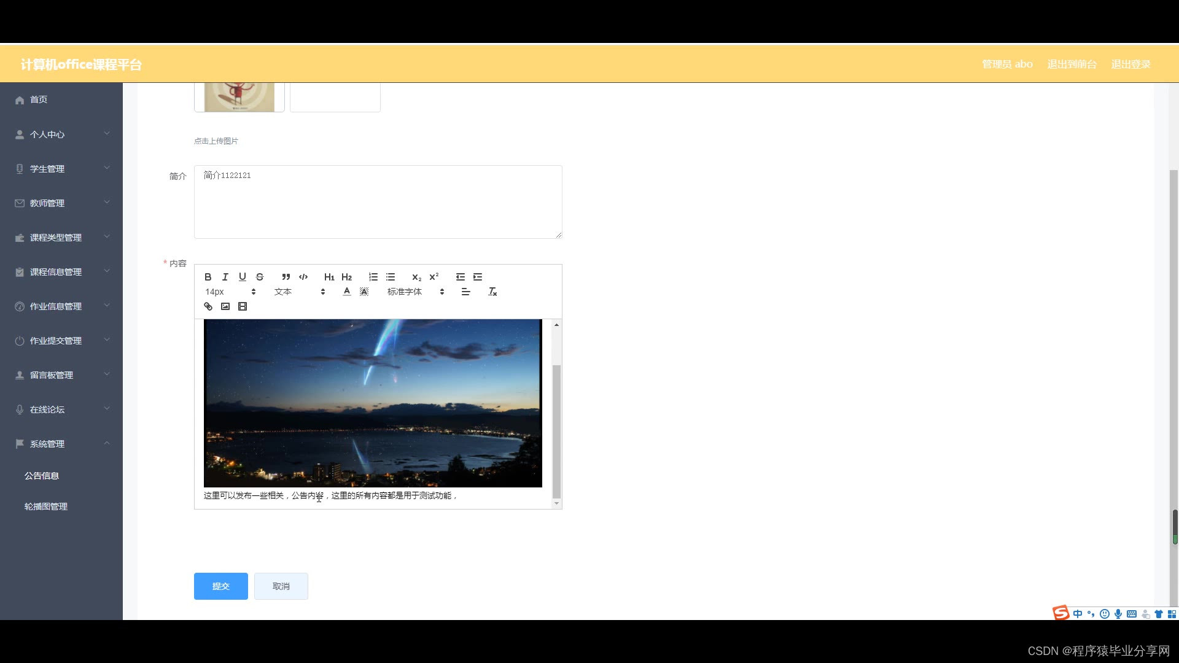The width and height of the screenshot is (1179, 663).
Task: Click the 退出登录 logout link
Action: tap(1130, 64)
